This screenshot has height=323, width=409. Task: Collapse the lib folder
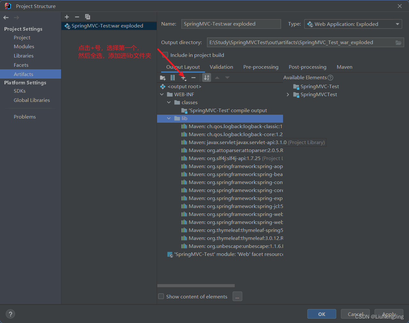point(169,119)
